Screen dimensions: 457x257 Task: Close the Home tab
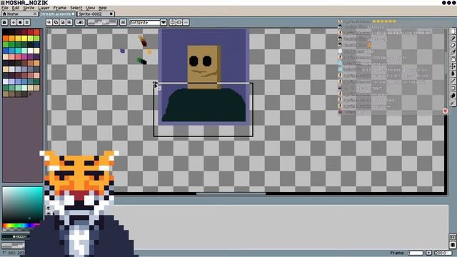(35, 14)
